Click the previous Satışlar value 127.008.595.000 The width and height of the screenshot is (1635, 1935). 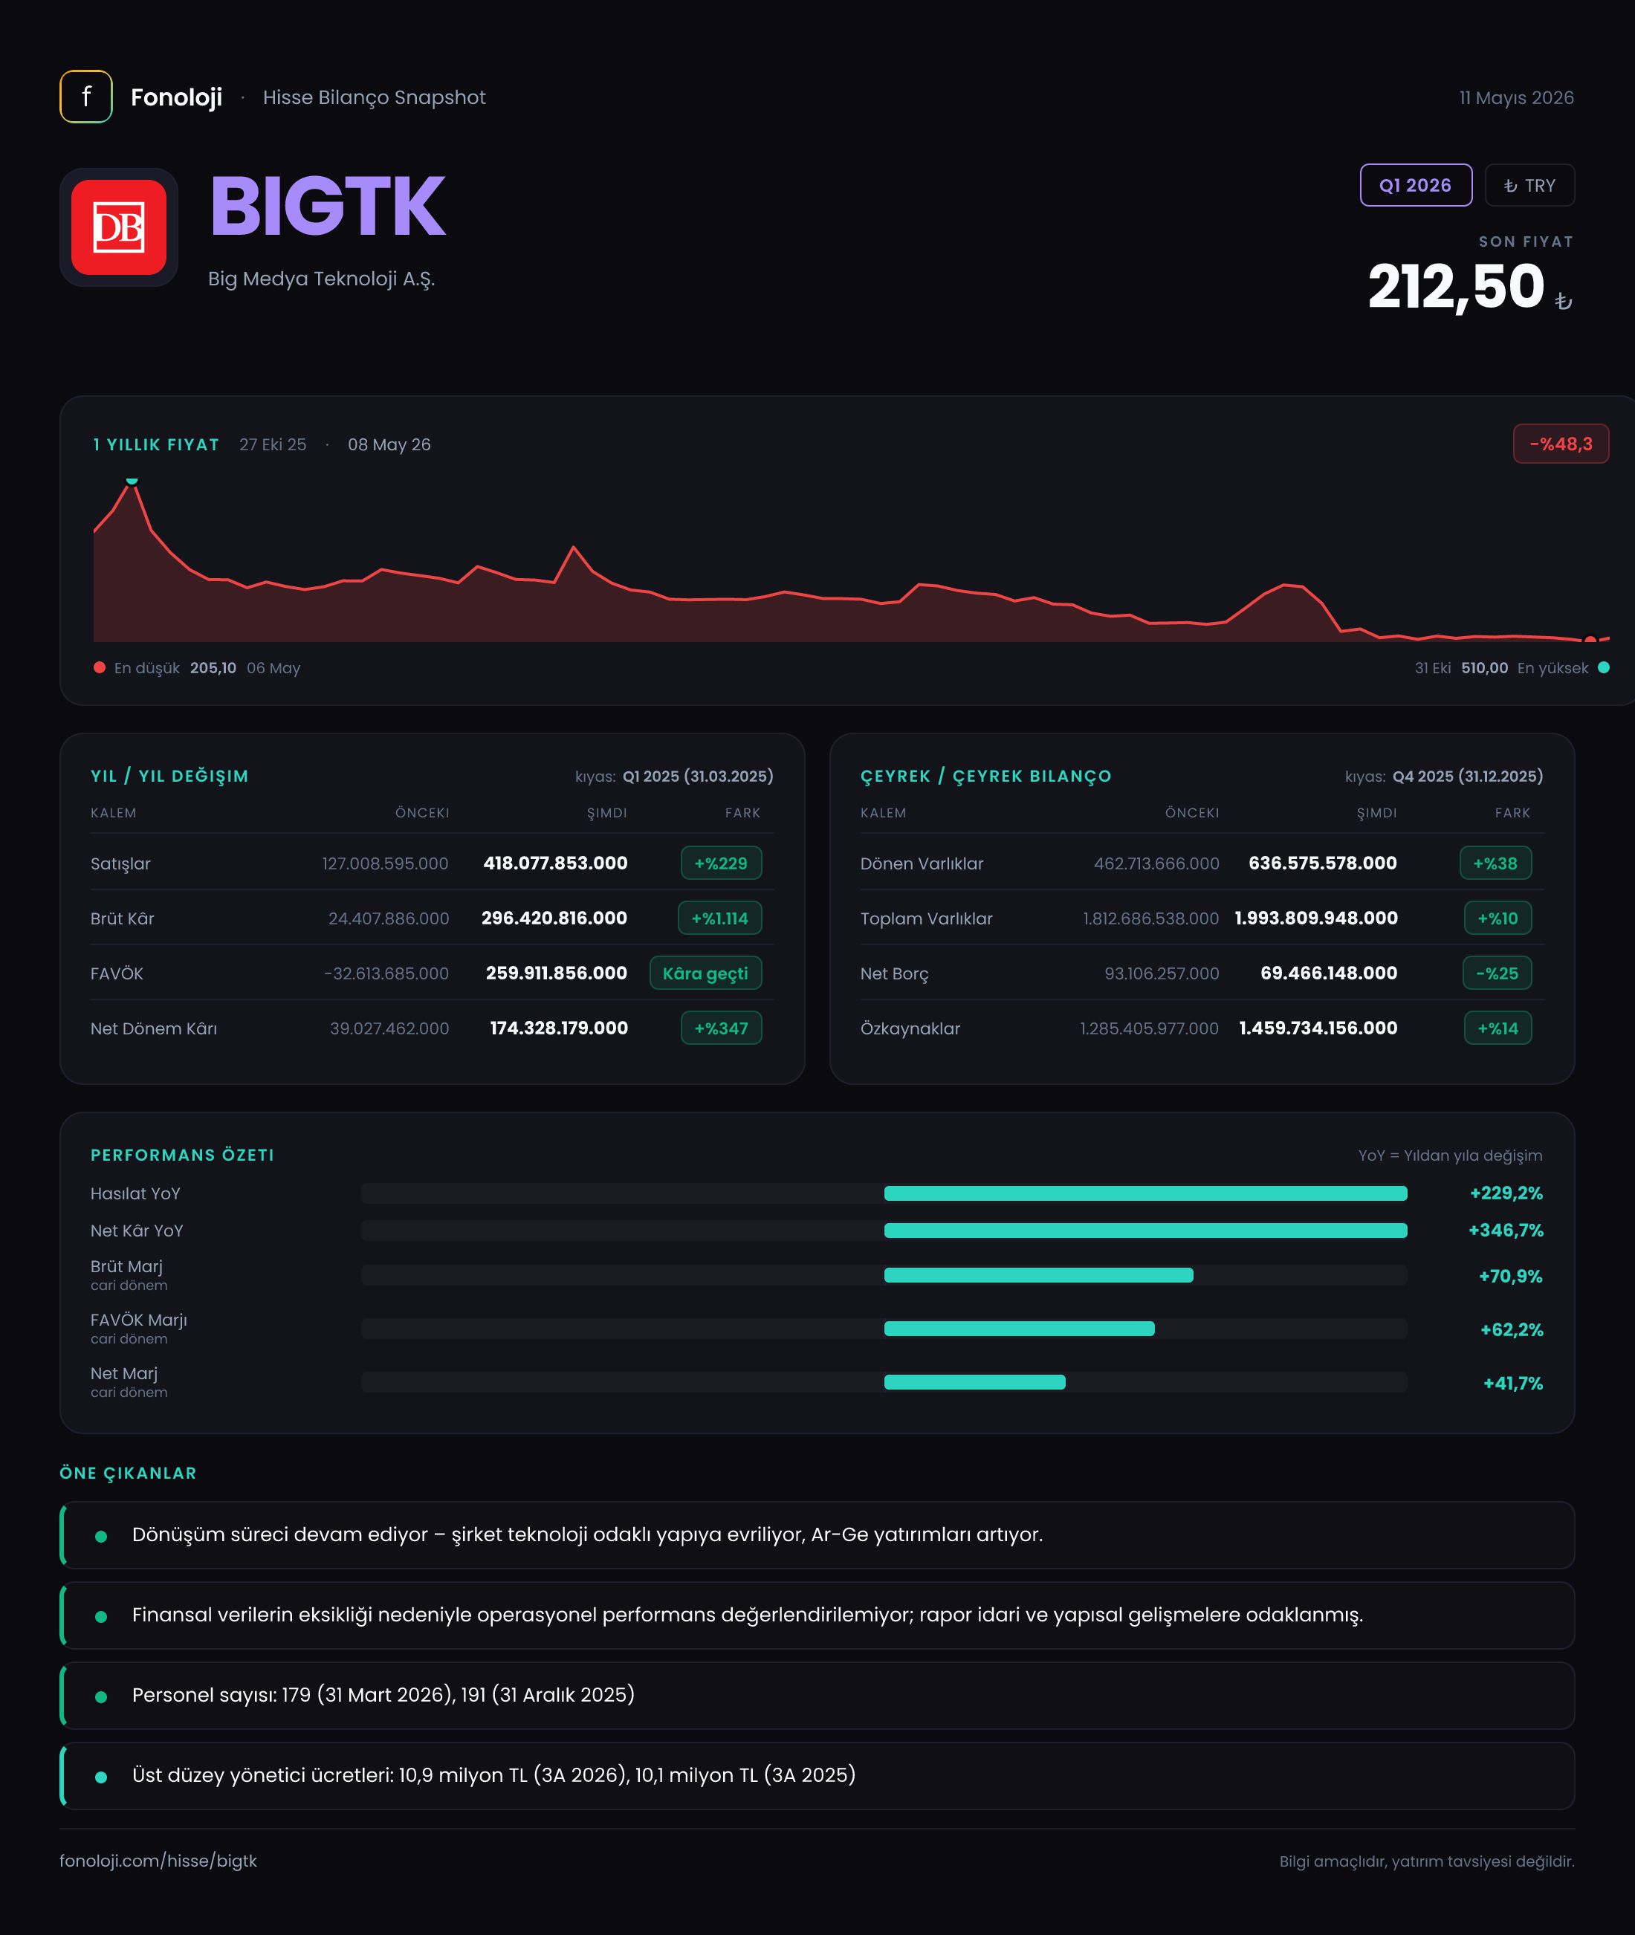coord(386,863)
